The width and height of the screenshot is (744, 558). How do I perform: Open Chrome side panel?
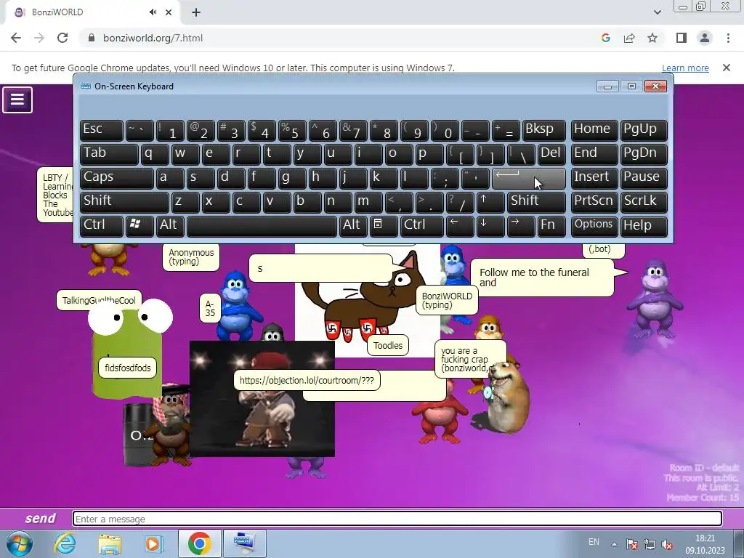682,38
